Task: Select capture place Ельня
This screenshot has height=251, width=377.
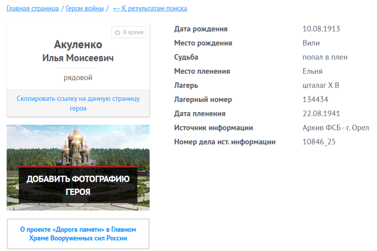Action: click(x=312, y=71)
